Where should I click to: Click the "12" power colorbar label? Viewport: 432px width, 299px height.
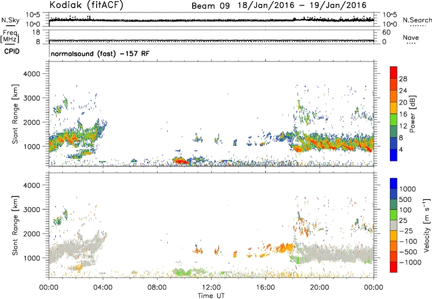pyautogui.click(x=403, y=126)
